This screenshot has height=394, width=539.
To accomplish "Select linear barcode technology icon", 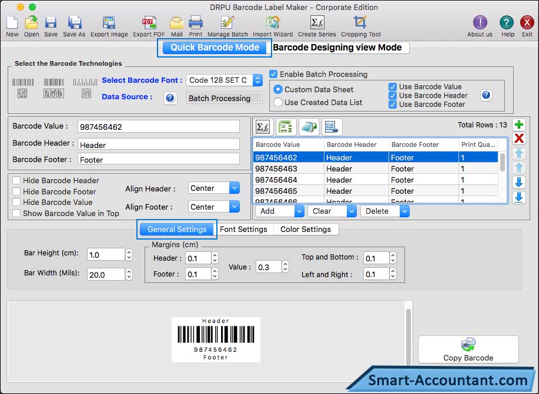I will coord(23,88).
